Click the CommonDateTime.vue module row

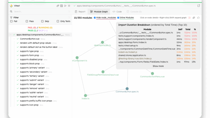tap(158, 49)
